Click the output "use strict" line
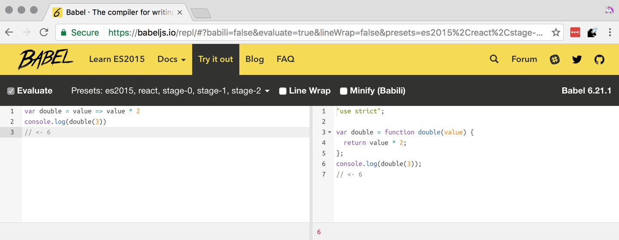 360,111
